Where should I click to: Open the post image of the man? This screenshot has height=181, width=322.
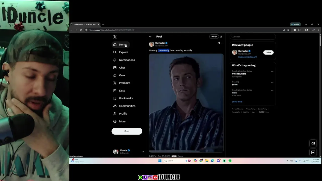(x=186, y=103)
